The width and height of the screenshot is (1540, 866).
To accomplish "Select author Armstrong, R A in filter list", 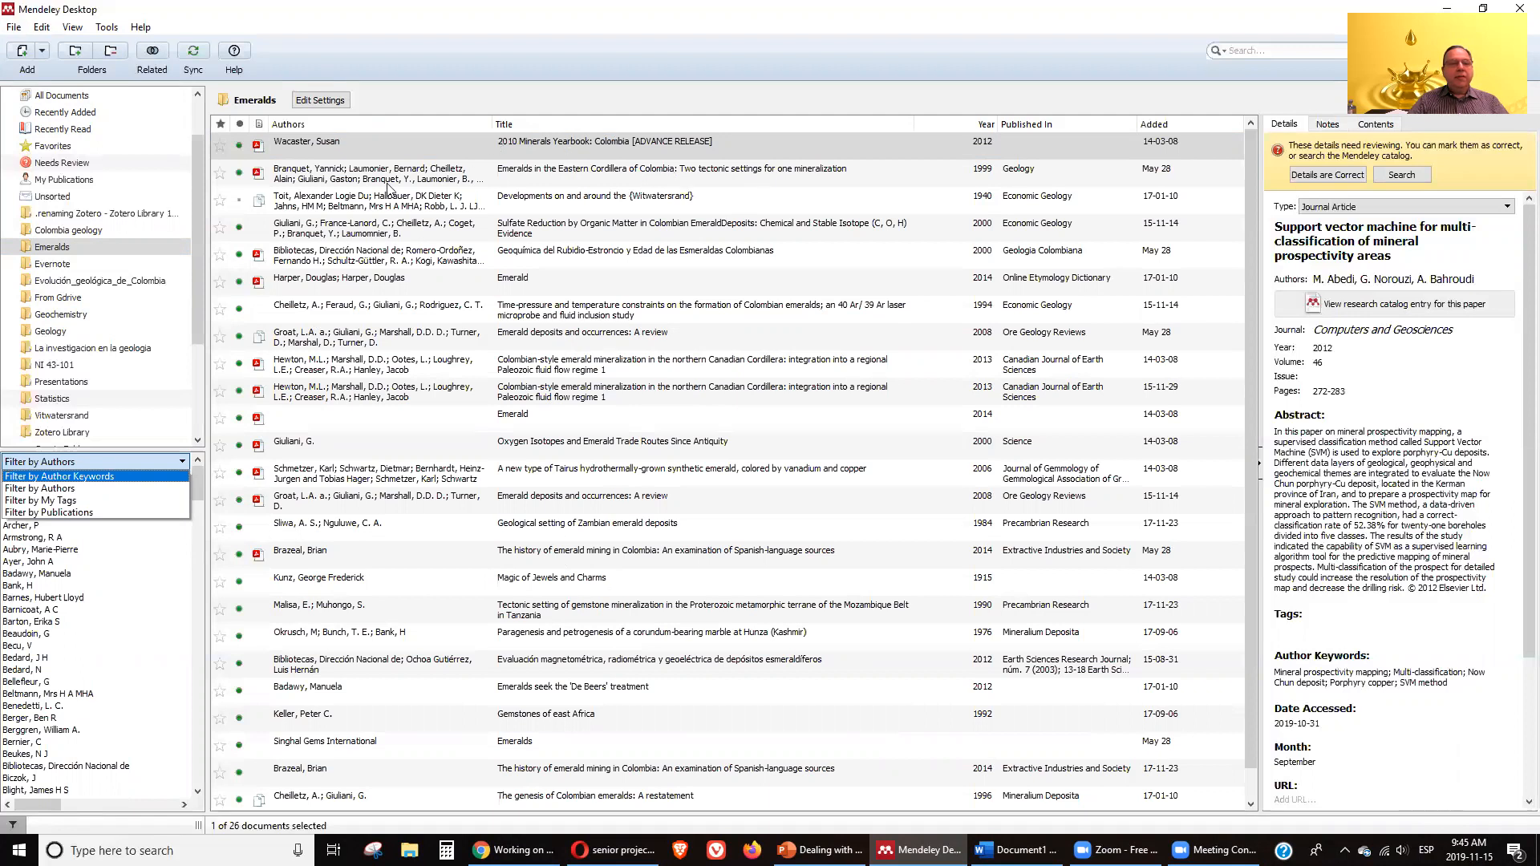I will pyautogui.click(x=32, y=537).
